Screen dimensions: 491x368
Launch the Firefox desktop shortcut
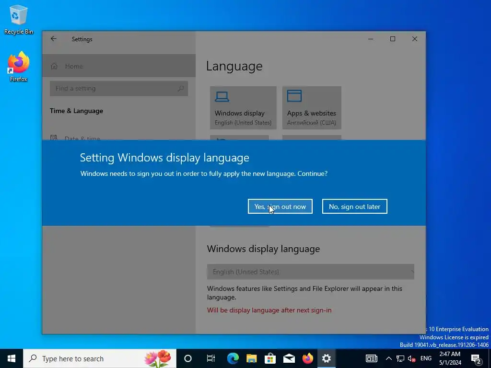point(19,67)
